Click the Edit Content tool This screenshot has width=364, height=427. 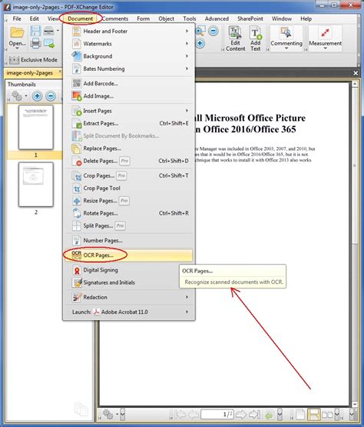235,38
